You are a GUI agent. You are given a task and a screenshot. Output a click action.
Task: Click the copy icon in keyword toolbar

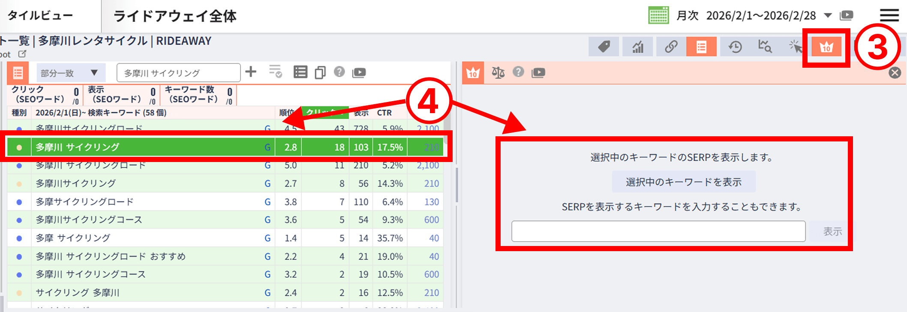point(320,72)
